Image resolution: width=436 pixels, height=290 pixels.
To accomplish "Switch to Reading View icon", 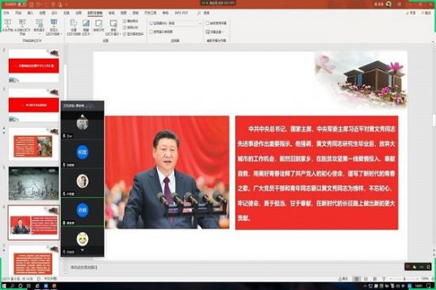I will click(x=375, y=279).
